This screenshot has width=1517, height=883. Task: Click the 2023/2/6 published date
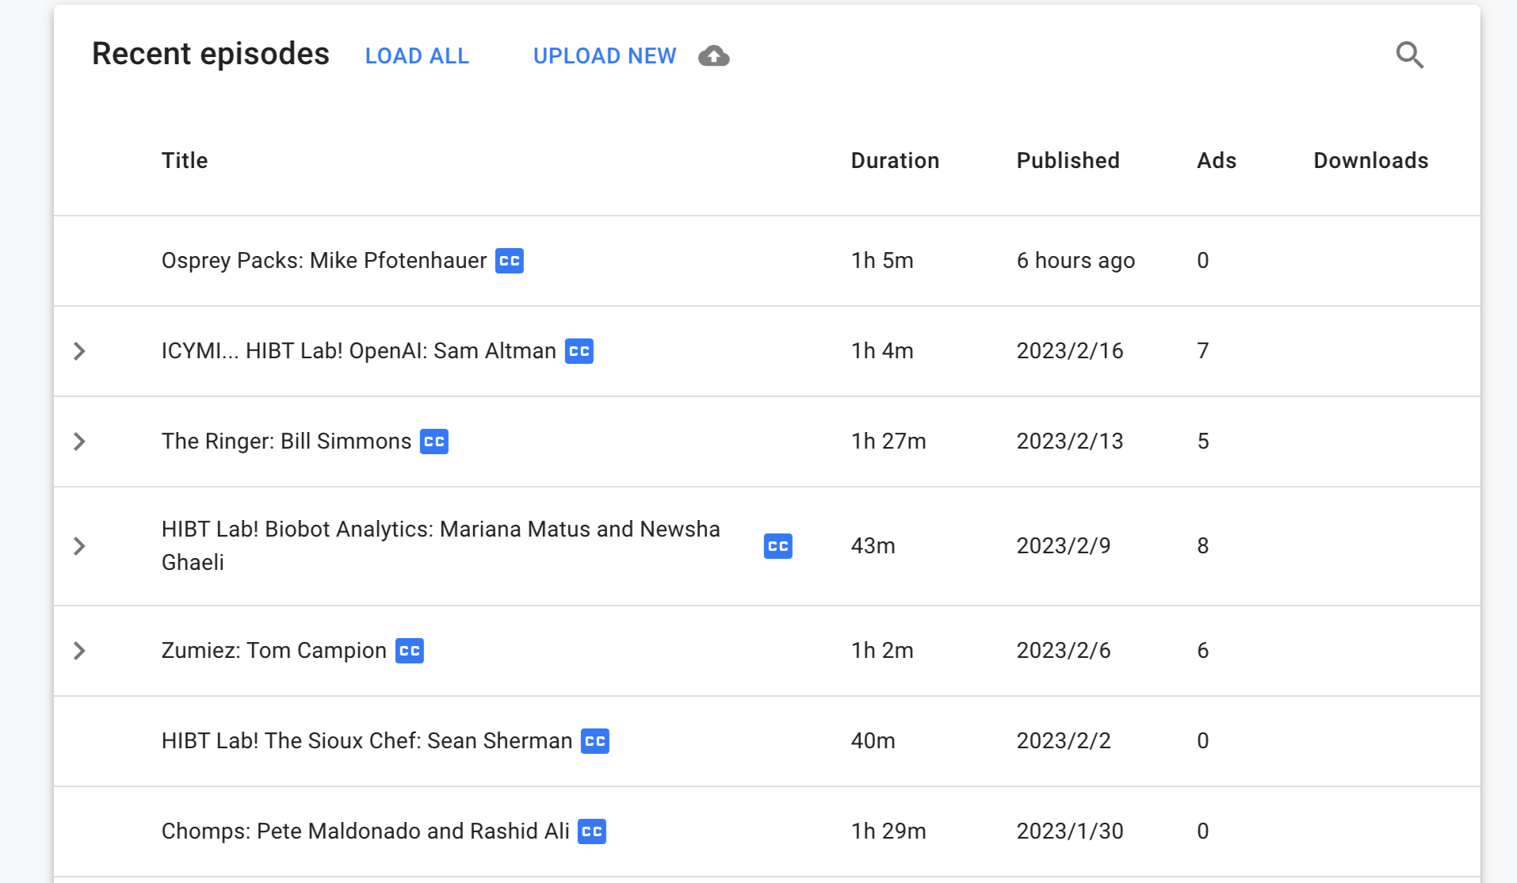[x=1064, y=651]
